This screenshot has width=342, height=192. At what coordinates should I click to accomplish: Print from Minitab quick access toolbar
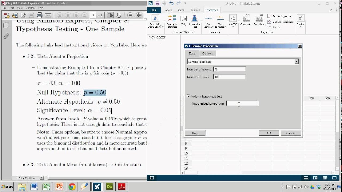[164, 3]
